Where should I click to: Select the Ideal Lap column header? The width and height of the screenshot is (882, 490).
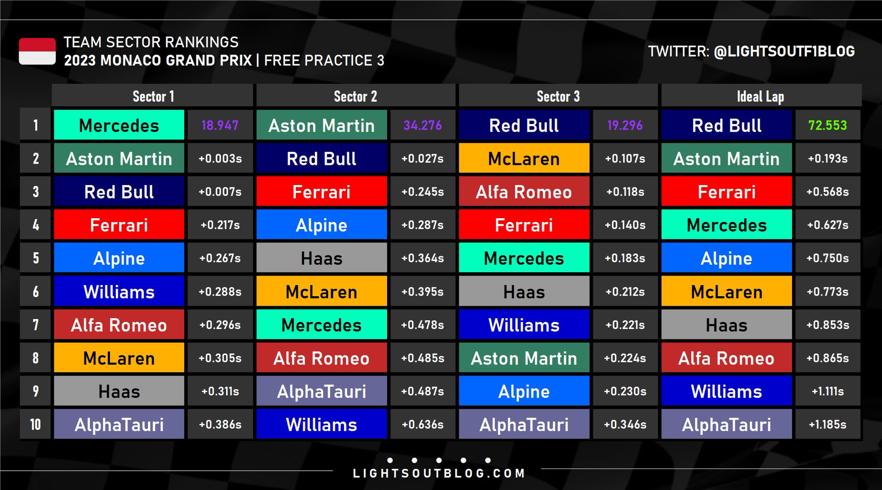pyautogui.click(x=761, y=96)
